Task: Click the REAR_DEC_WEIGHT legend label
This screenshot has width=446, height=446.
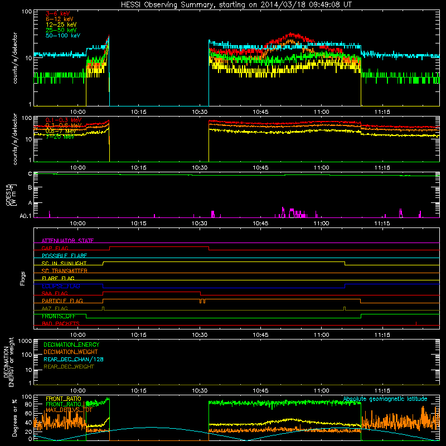Action: coord(69,367)
